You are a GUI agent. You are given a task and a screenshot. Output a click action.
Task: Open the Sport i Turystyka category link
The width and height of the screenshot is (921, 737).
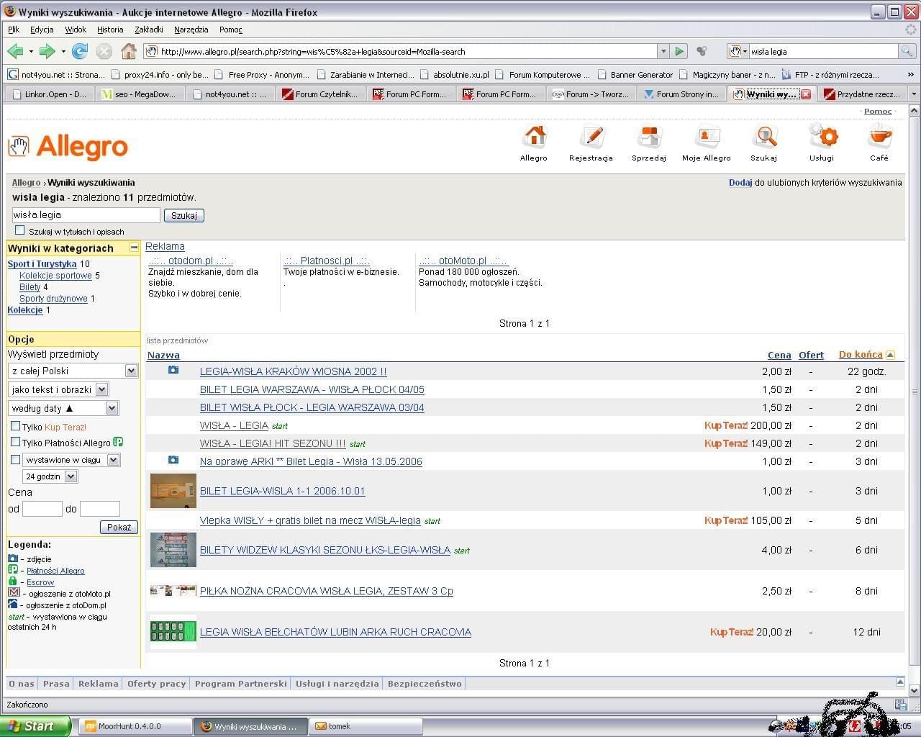click(x=42, y=264)
